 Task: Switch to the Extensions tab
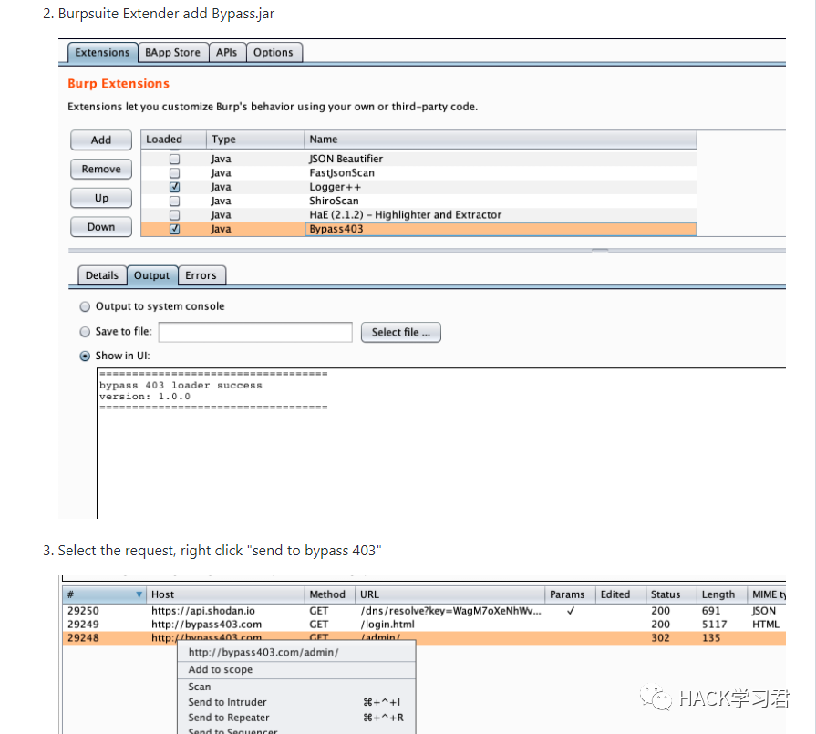[102, 53]
